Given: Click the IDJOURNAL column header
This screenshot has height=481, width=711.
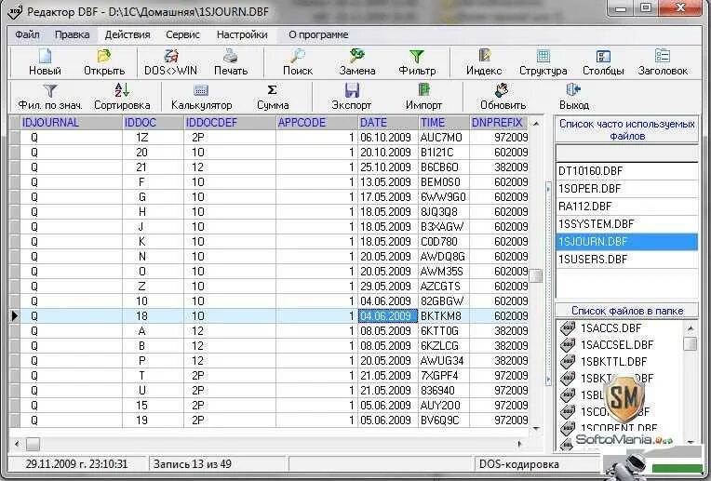Looking at the screenshot, I should pos(71,123).
